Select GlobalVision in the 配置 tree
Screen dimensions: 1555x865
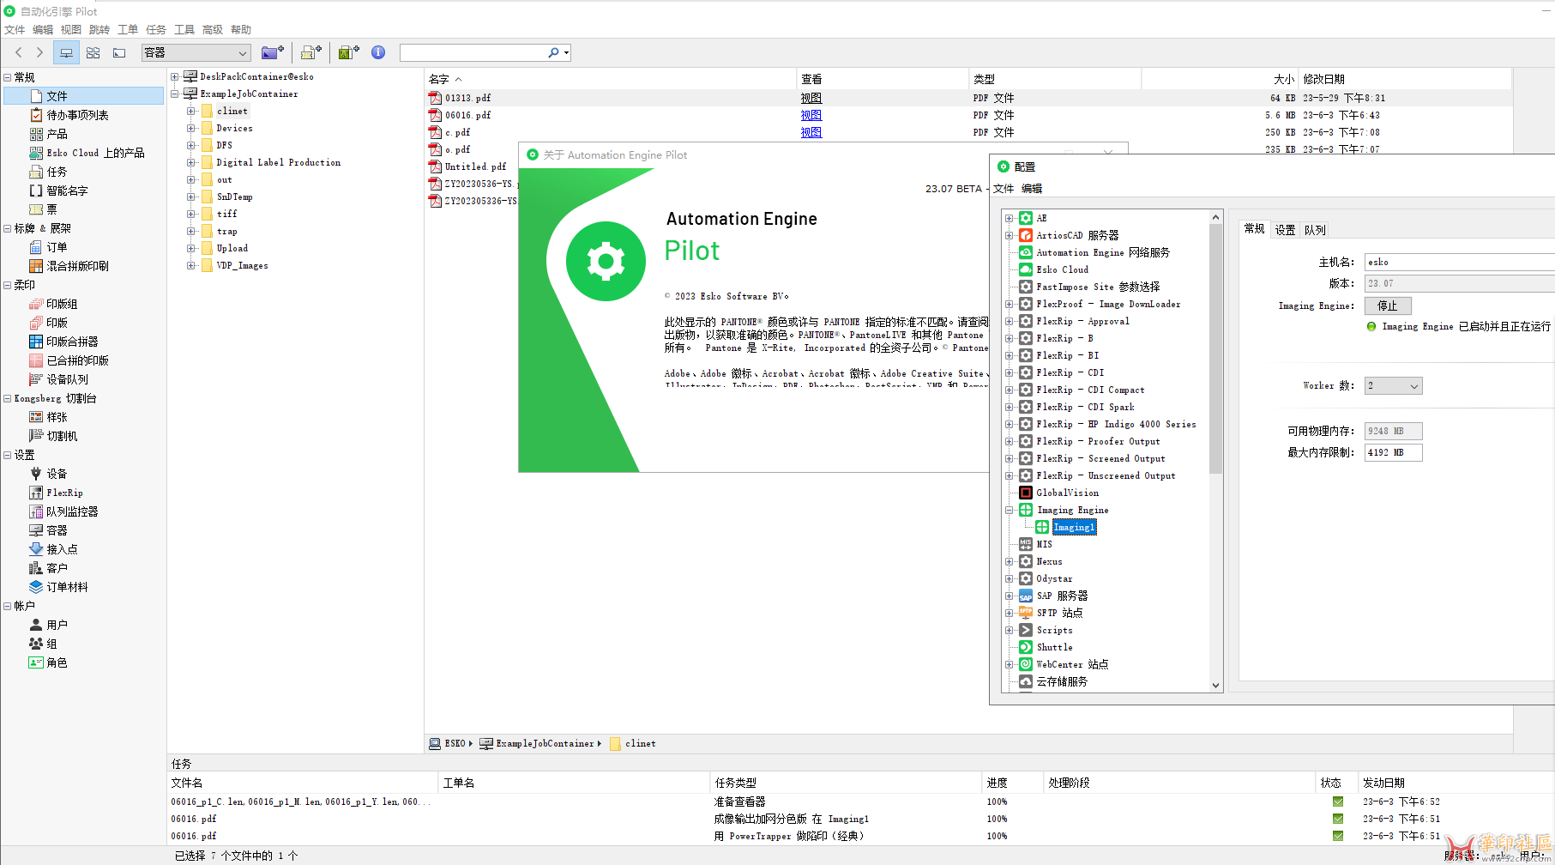point(1067,493)
